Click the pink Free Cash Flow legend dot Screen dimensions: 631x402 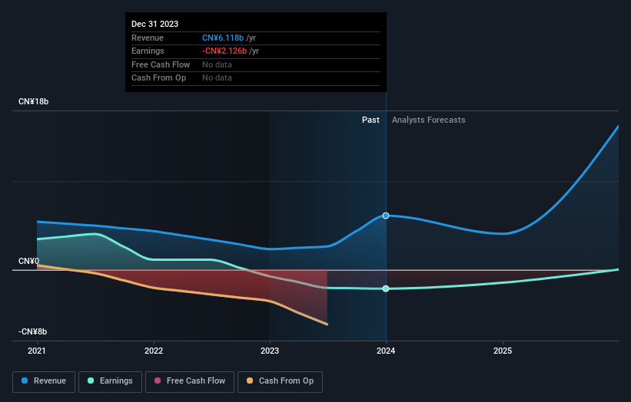click(x=158, y=381)
